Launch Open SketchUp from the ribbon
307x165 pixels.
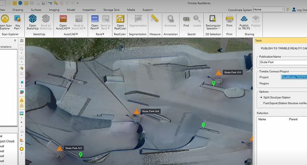tap(32, 22)
